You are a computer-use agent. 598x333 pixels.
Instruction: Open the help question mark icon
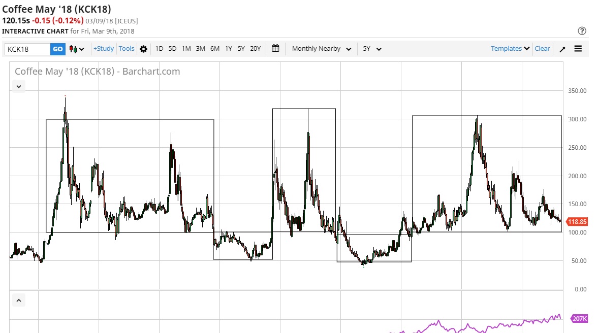pos(582,31)
